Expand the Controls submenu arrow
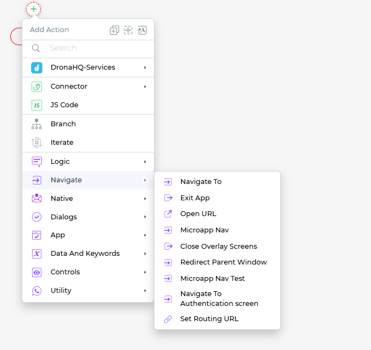The width and height of the screenshot is (371, 350). [145, 272]
